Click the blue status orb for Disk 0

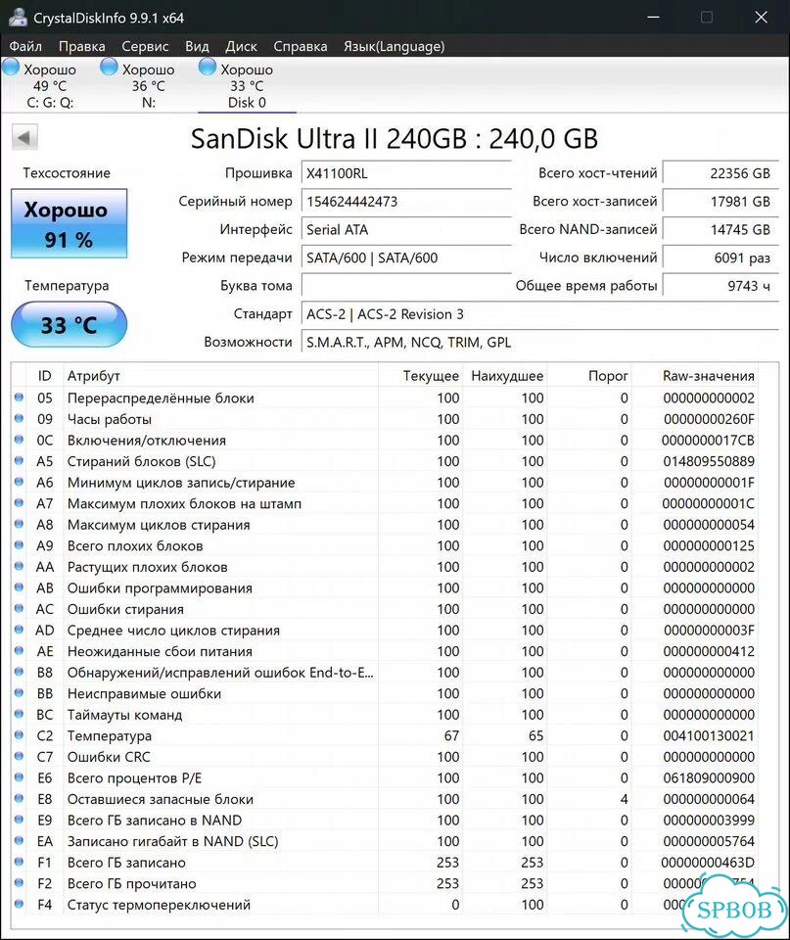pyautogui.click(x=208, y=68)
